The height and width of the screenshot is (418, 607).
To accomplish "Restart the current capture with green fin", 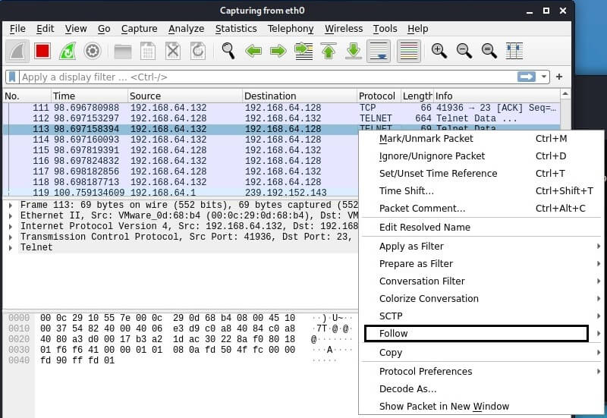I will [x=68, y=51].
